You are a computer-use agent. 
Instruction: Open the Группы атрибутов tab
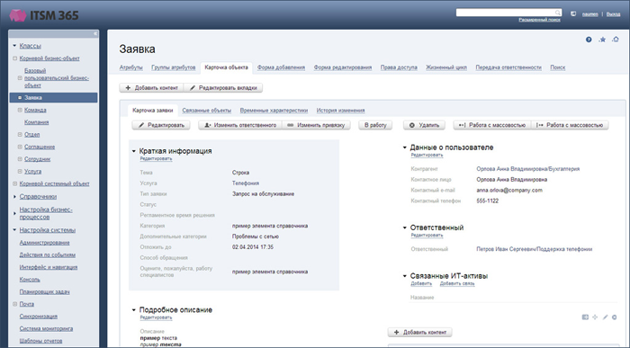174,67
